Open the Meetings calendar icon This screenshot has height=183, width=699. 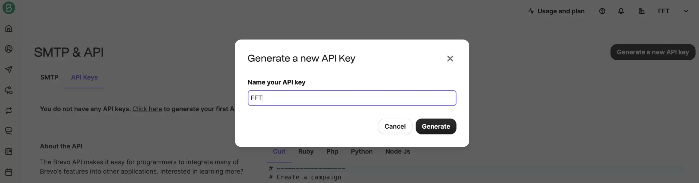pyautogui.click(x=9, y=172)
